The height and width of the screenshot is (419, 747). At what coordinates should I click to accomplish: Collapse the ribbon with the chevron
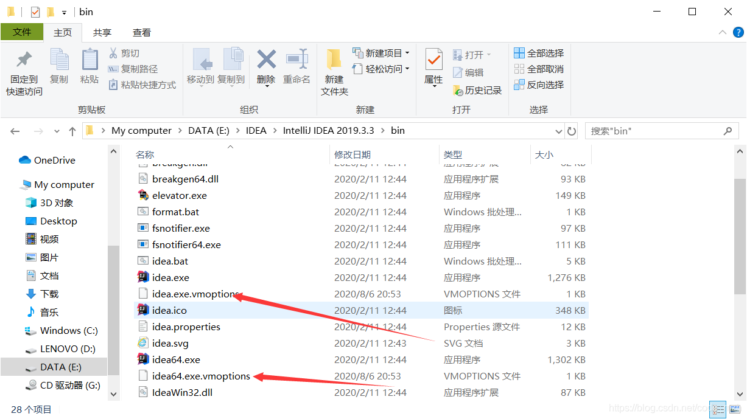pos(723,33)
